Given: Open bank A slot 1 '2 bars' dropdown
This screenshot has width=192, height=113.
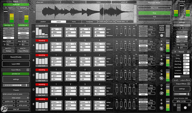Looking at the screenshot, I should pyautogui.click(x=56, y=44).
